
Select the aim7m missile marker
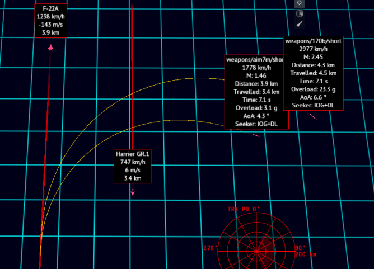[x=256, y=135]
